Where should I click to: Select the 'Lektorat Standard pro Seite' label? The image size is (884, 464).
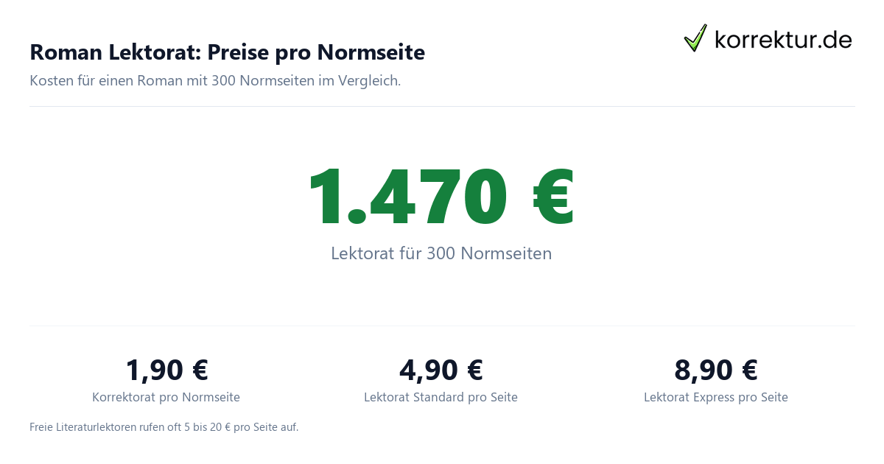(441, 397)
